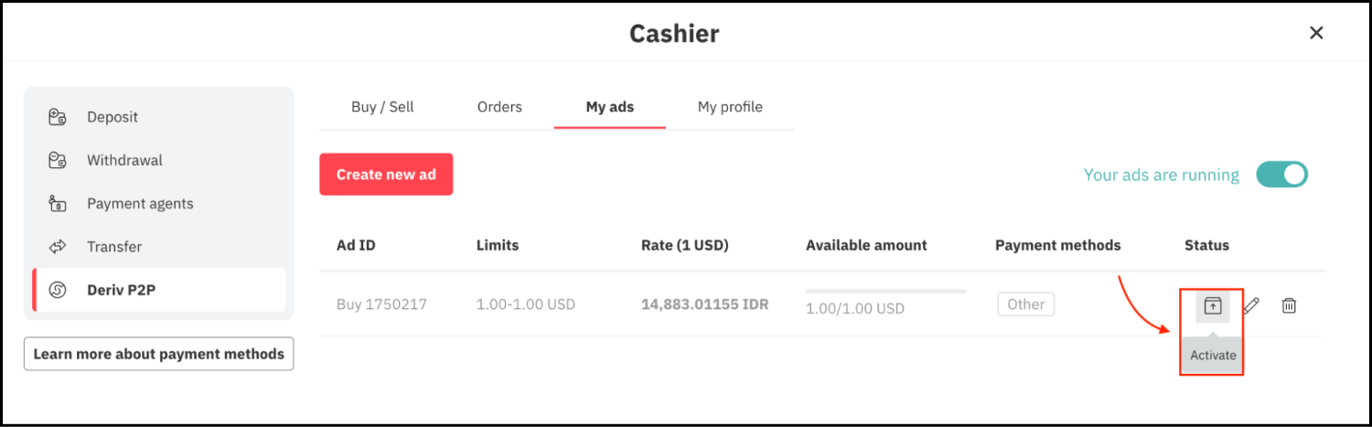Click the Payment agents sidebar icon
The image size is (1372, 427).
57,203
